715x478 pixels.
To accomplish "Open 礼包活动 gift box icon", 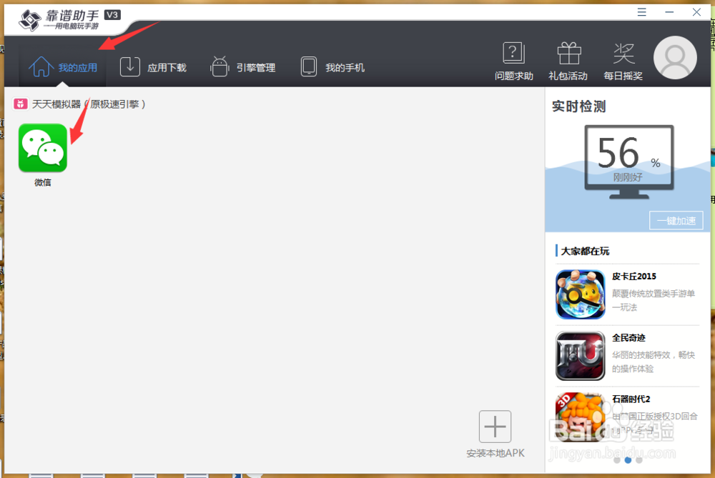I will click(x=568, y=59).
